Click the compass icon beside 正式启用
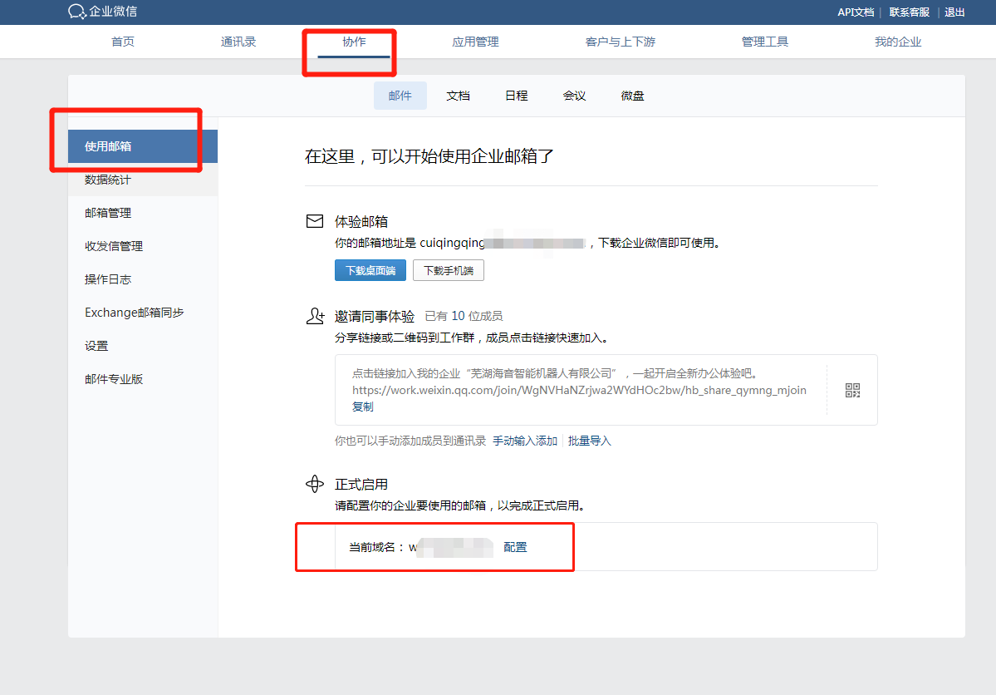996x695 pixels. [315, 483]
